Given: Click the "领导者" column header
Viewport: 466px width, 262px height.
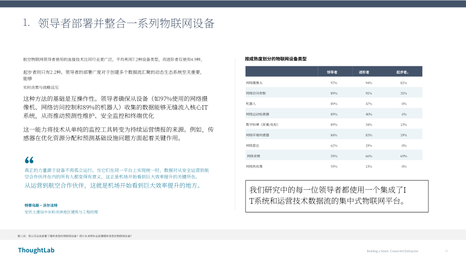Looking at the screenshot, I should pyautogui.click(x=332, y=72).
